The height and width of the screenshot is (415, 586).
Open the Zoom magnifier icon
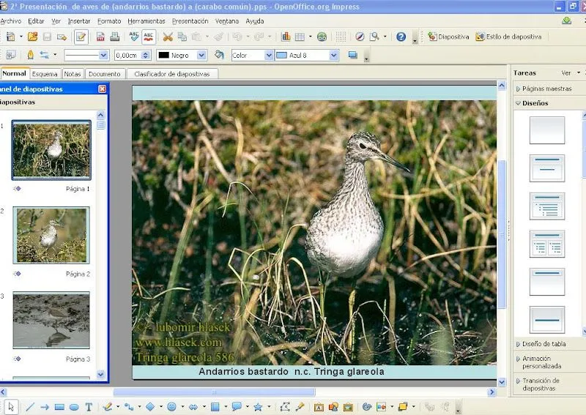click(374, 37)
